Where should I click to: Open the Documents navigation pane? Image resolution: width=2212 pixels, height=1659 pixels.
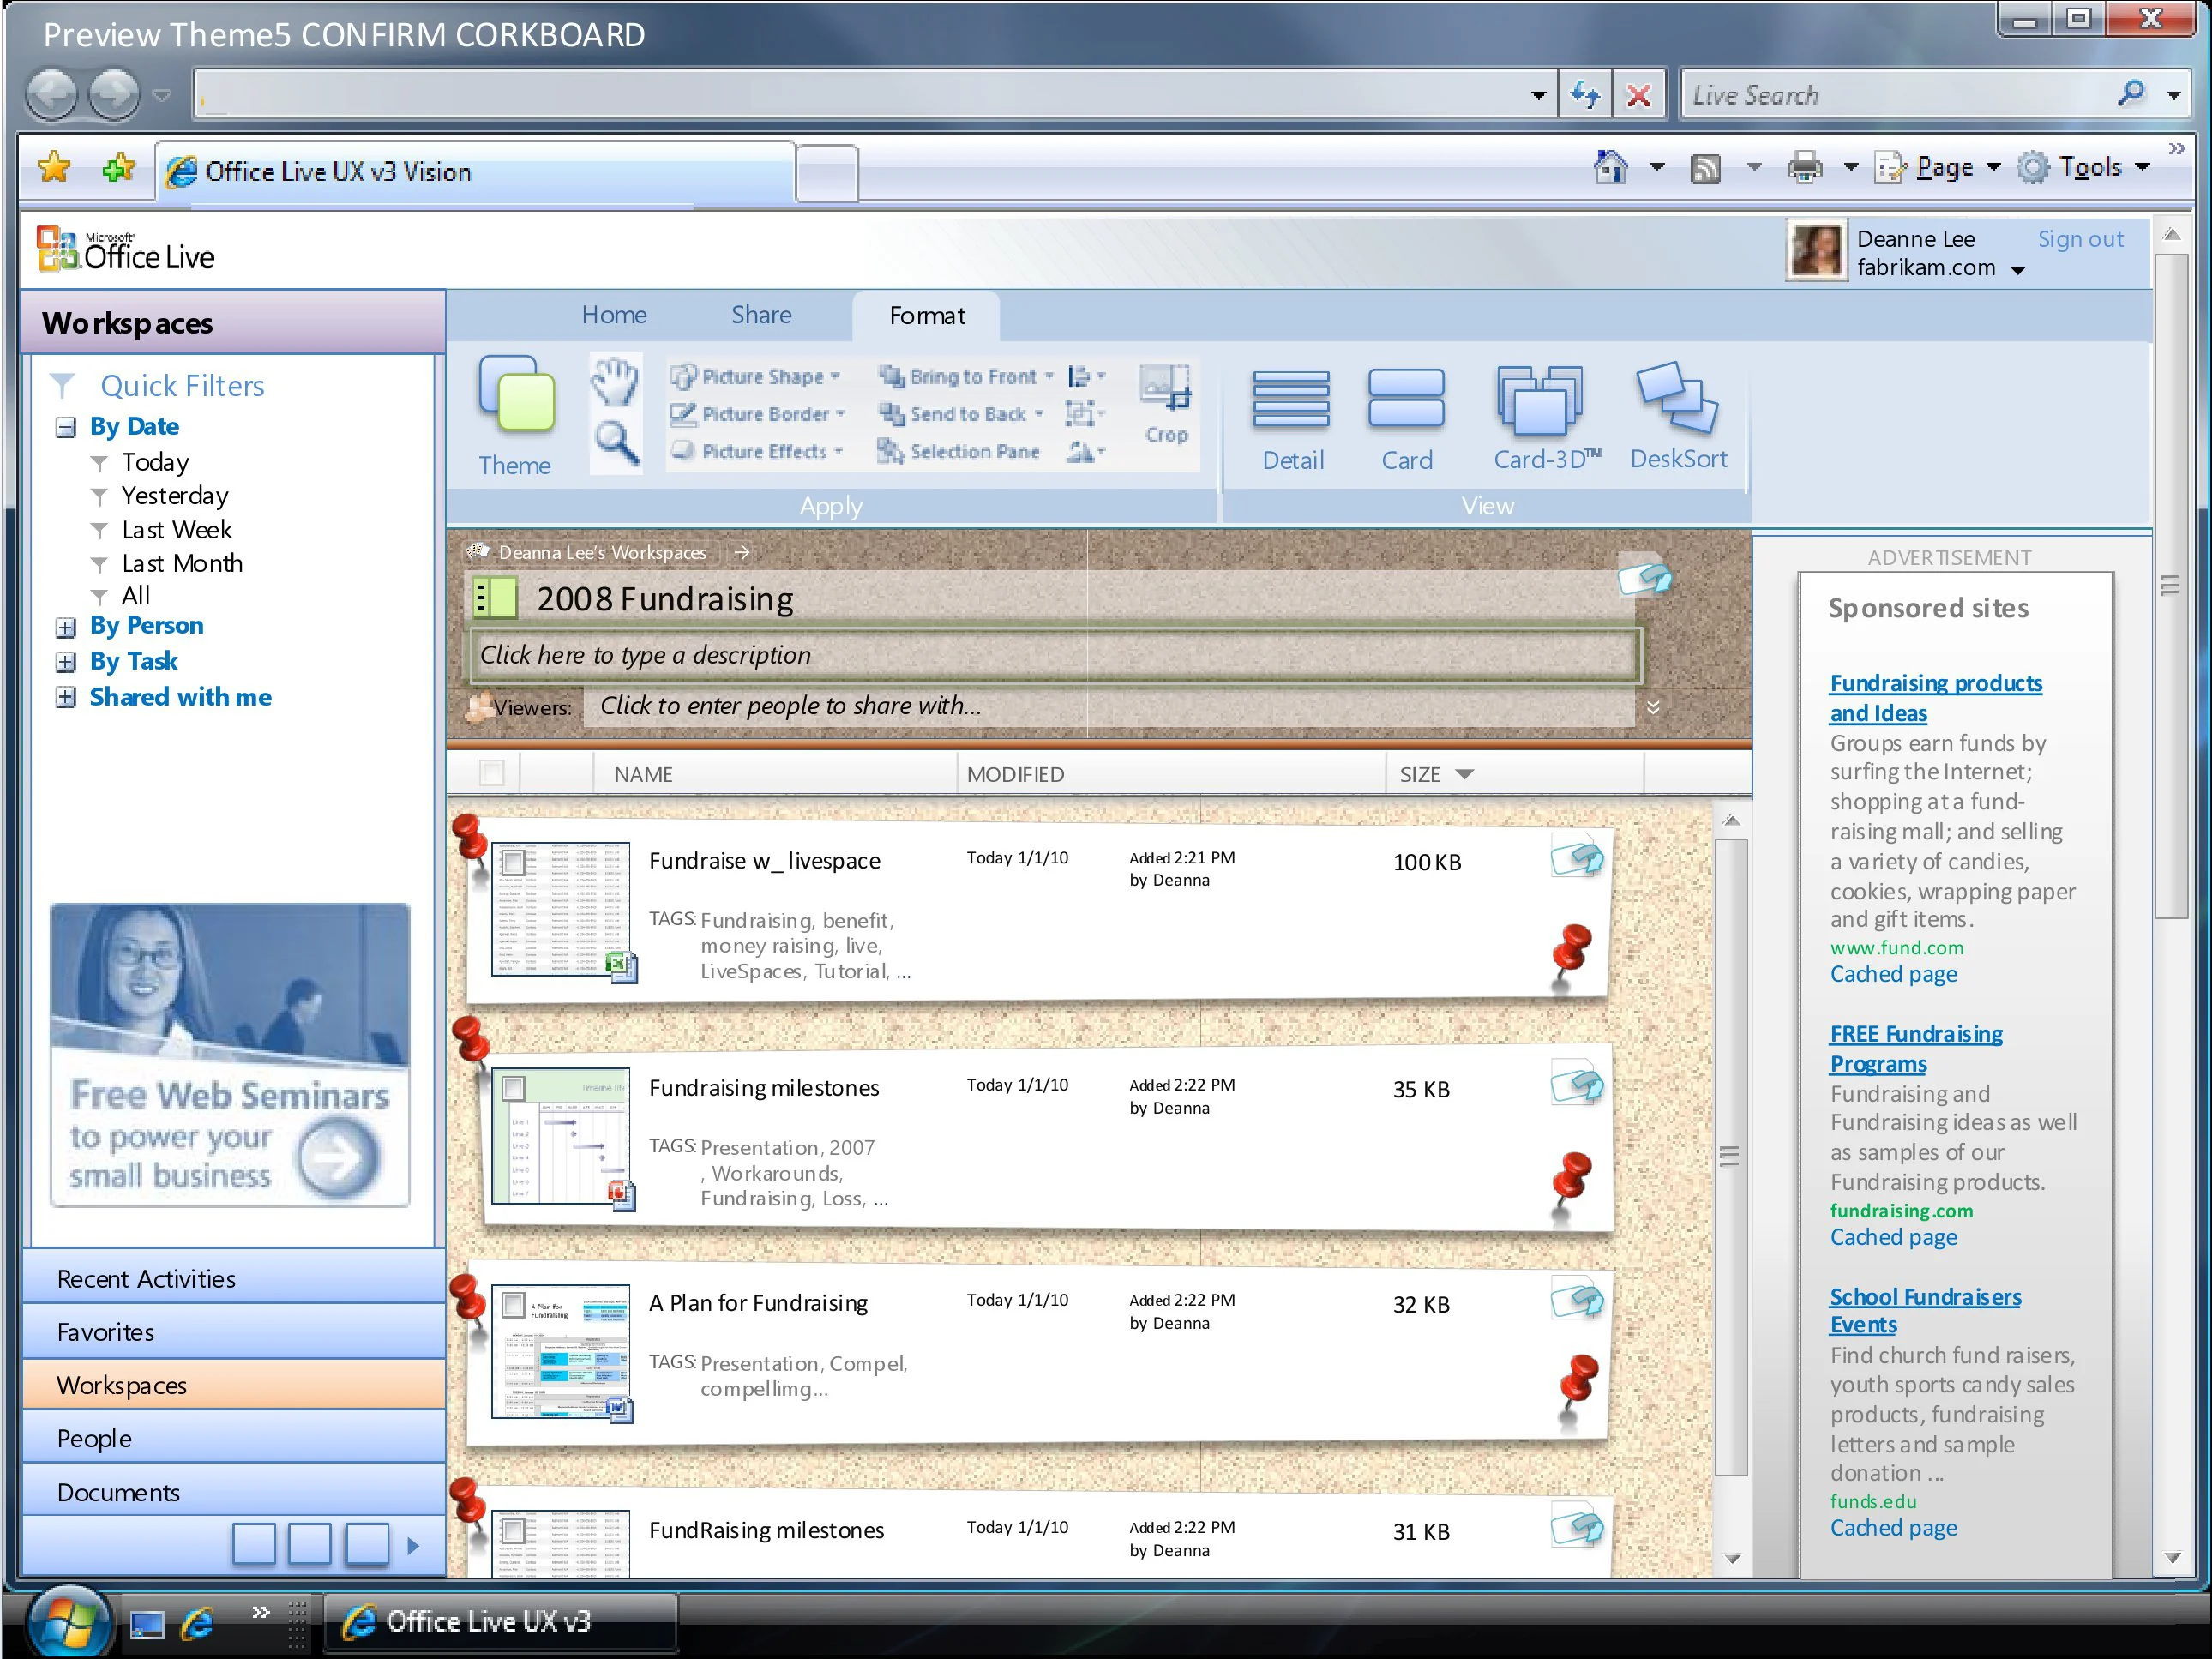234,1492
